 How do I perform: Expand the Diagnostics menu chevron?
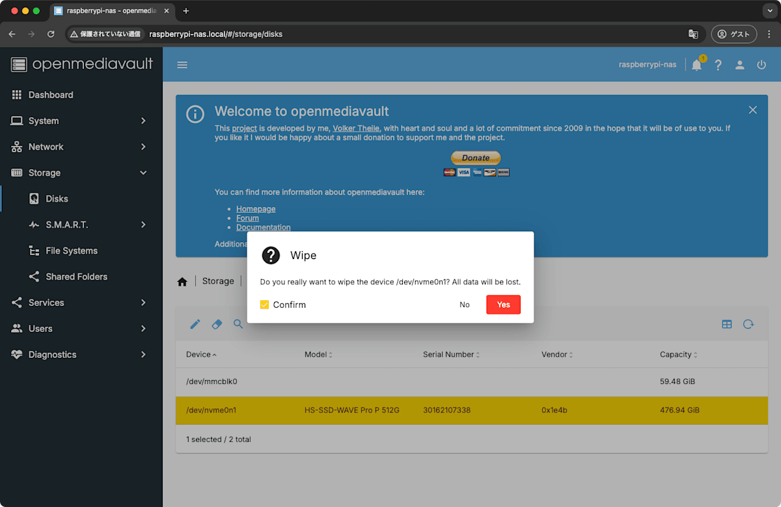(143, 355)
